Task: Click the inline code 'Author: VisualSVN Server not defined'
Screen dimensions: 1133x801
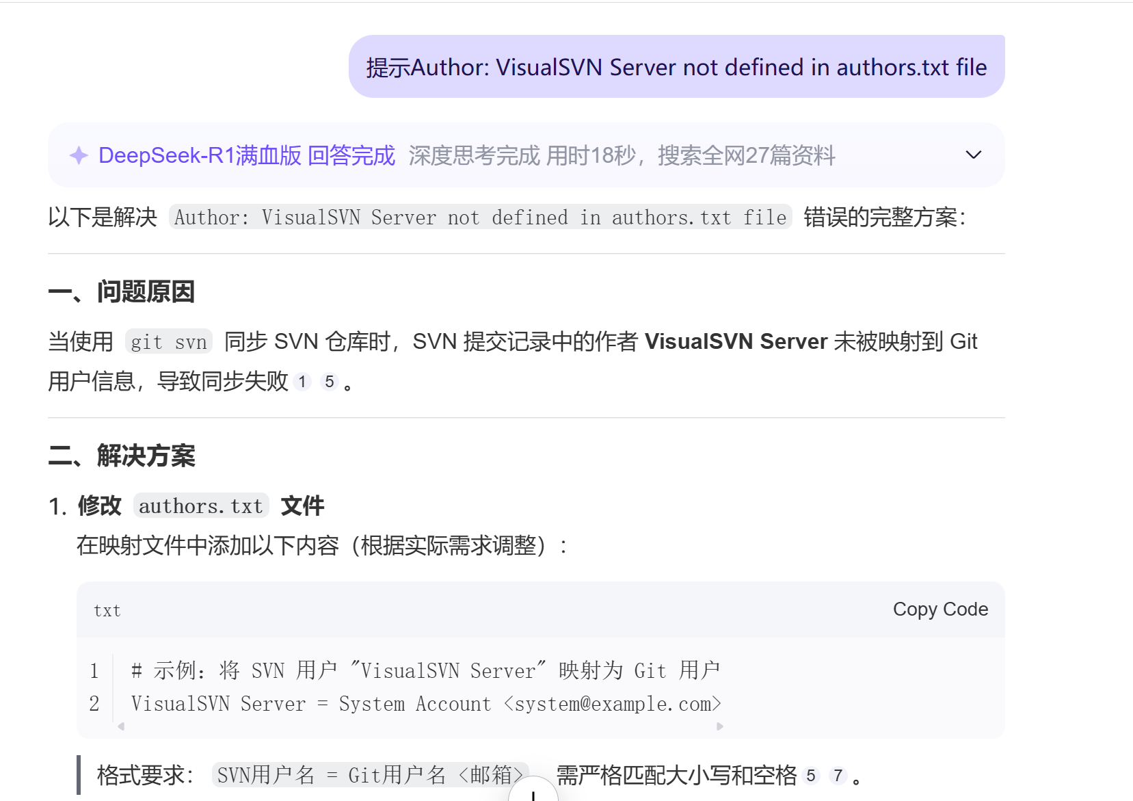Action: pos(481,217)
